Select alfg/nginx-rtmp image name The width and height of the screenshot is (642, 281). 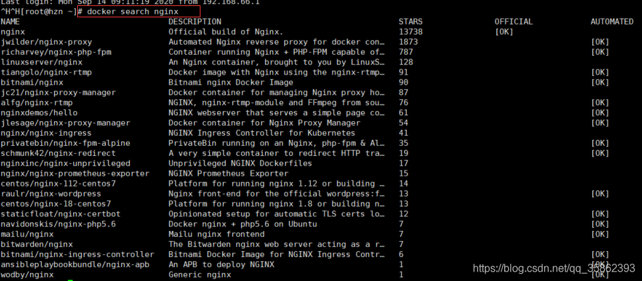37,103
